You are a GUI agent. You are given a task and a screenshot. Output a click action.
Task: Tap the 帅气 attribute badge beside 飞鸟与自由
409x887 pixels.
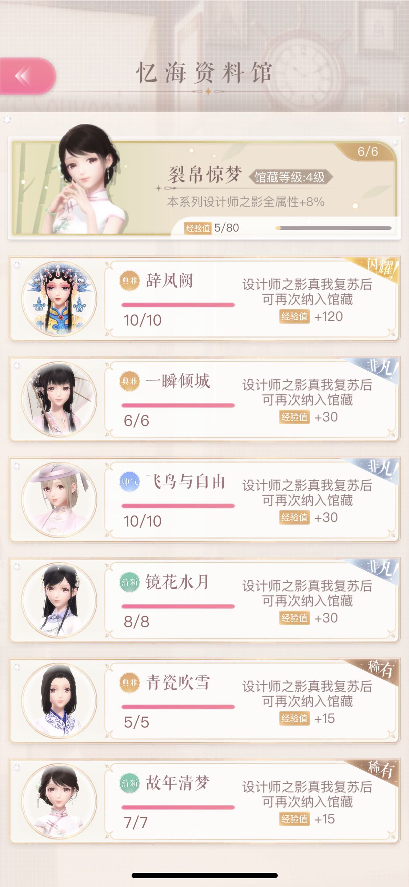click(x=129, y=481)
